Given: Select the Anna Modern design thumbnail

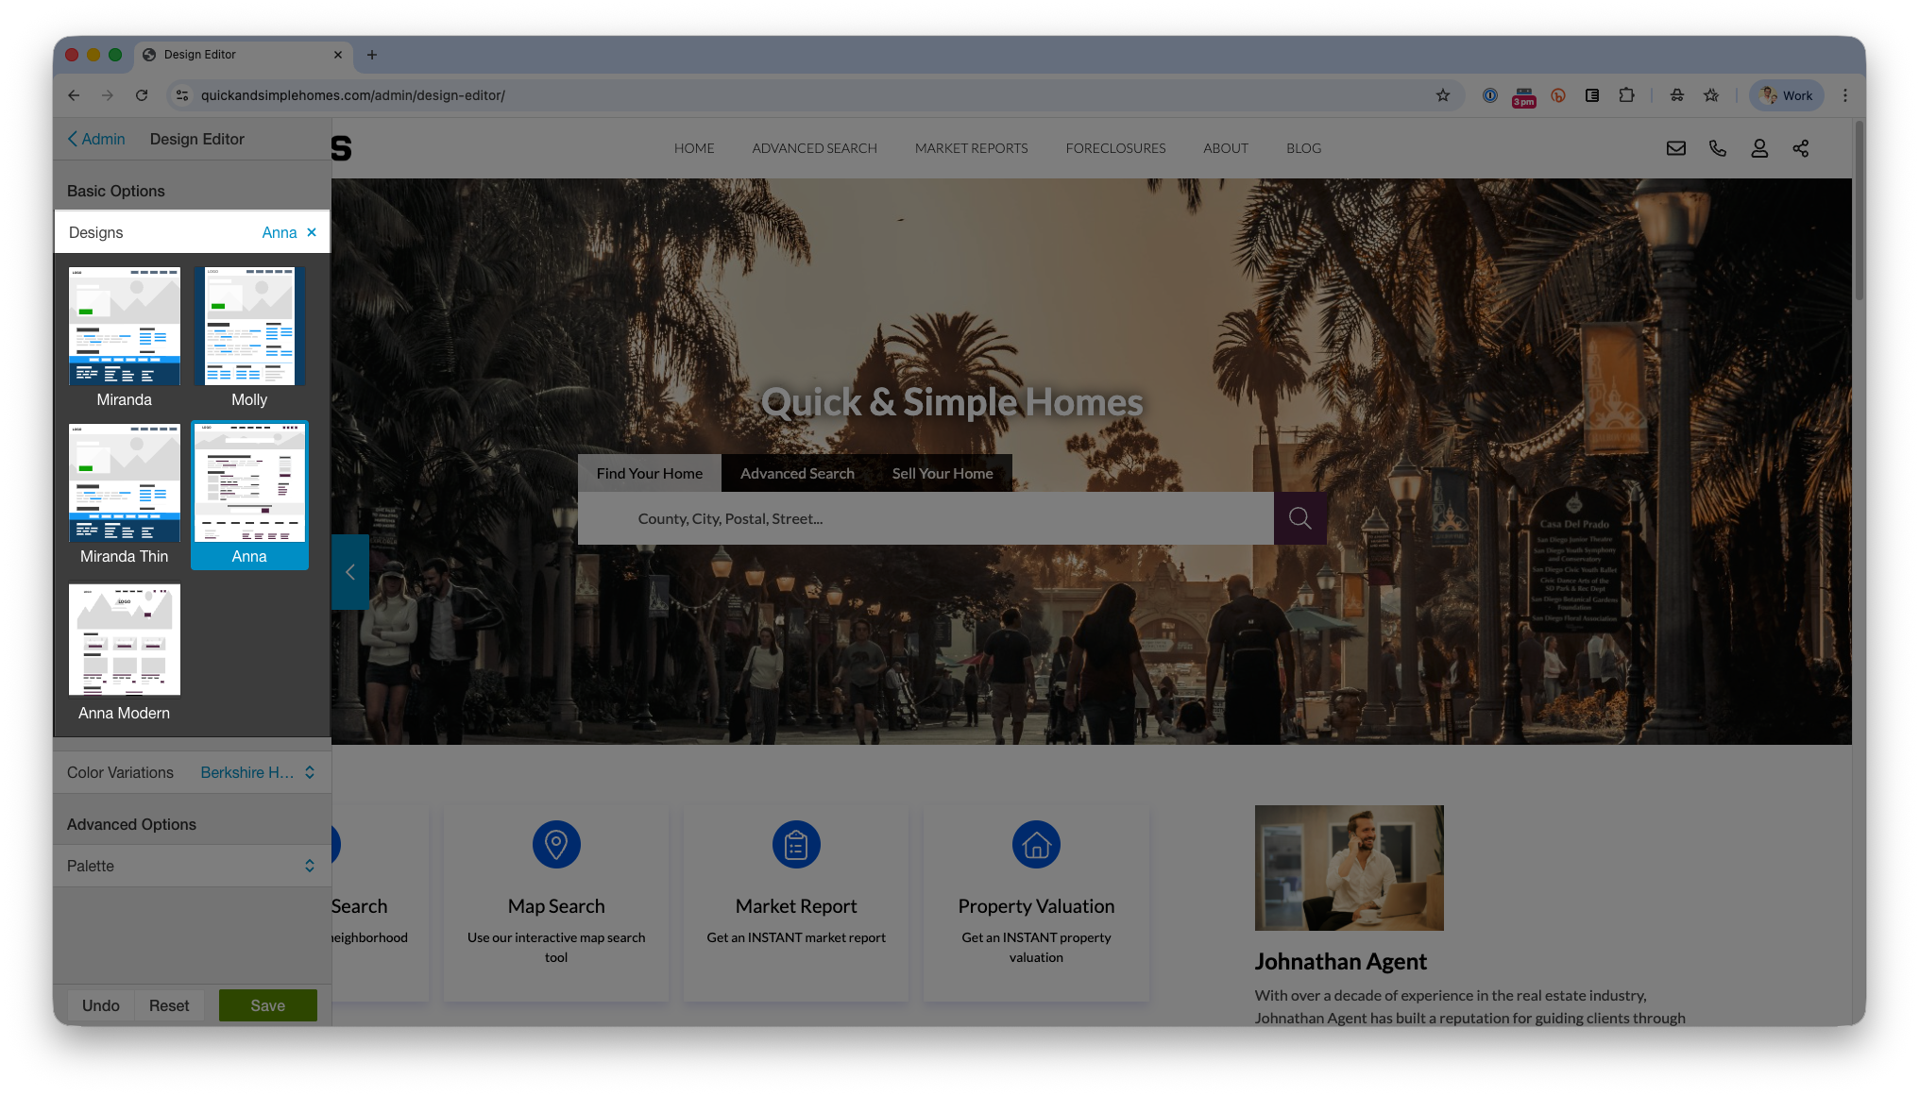Looking at the screenshot, I should click(x=124, y=640).
